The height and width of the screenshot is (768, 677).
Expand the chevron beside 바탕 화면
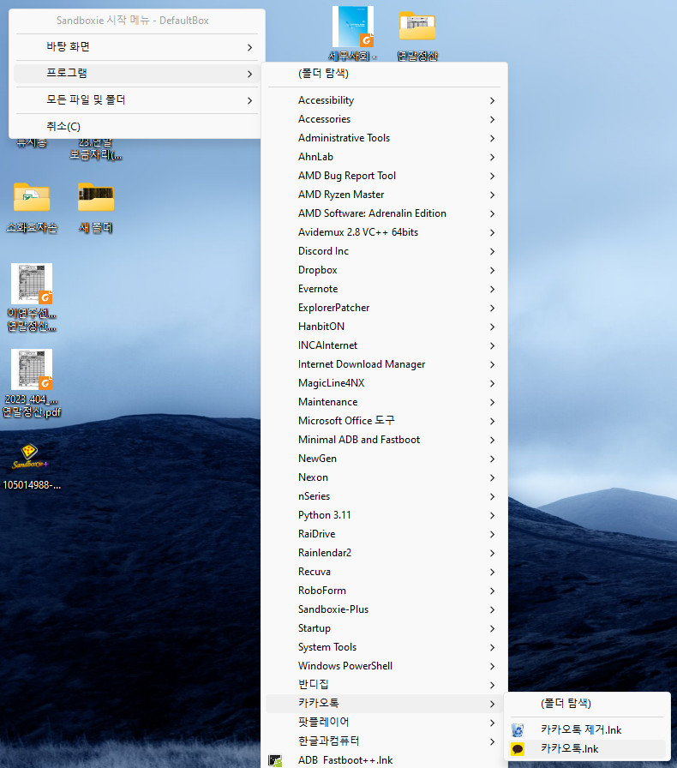[250, 47]
